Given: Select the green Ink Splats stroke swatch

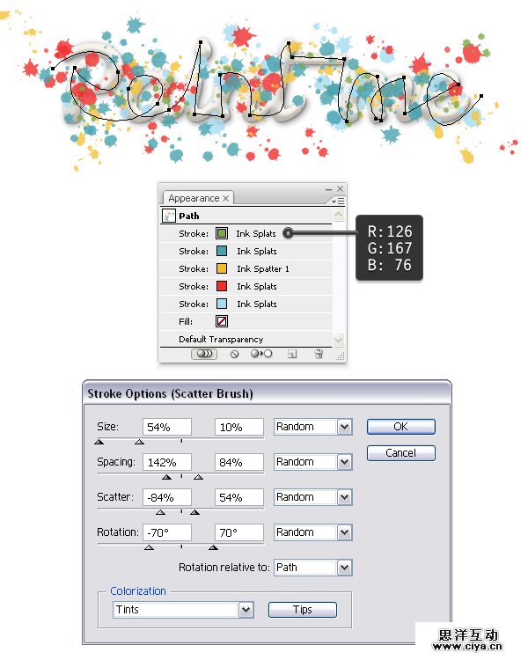Looking at the screenshot, I should (x=222, y=234).
